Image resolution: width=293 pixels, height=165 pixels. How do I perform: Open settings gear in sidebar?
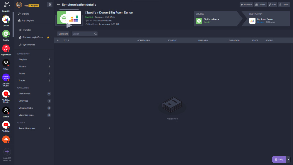coord(50,4)
